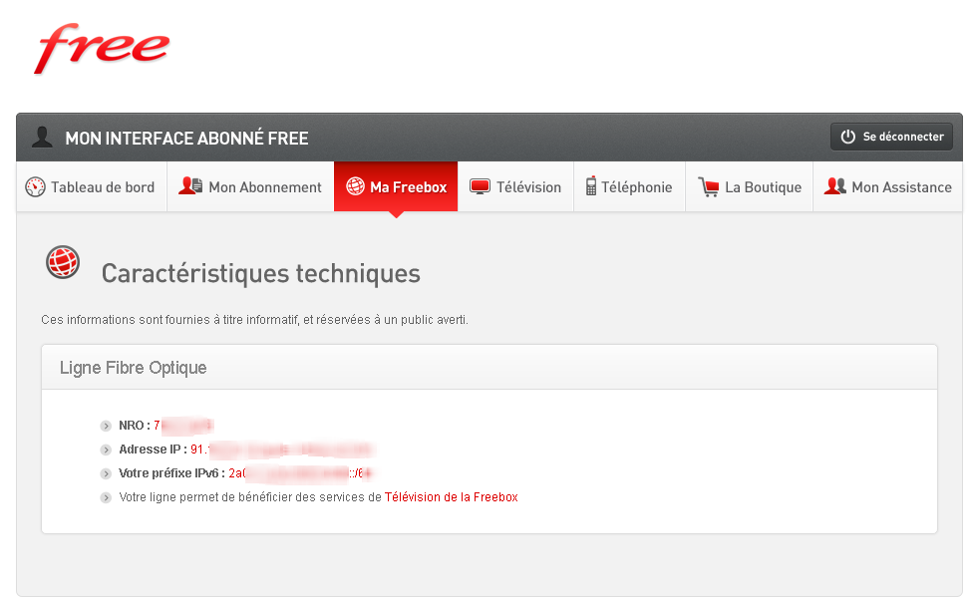
Task: Click the person-document icon beside Mon Abonnement
Action: (x=190, y=185)
